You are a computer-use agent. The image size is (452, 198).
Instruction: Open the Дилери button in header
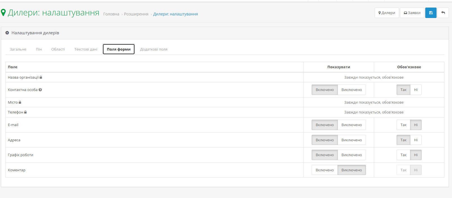387,13
